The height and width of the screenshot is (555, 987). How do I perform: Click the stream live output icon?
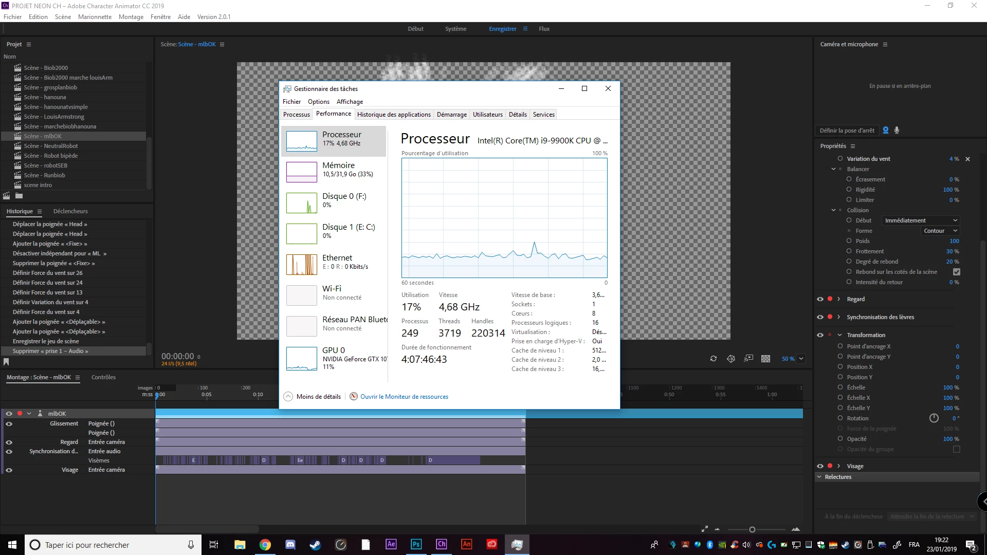pyautogui.click(x=748, y=358)
